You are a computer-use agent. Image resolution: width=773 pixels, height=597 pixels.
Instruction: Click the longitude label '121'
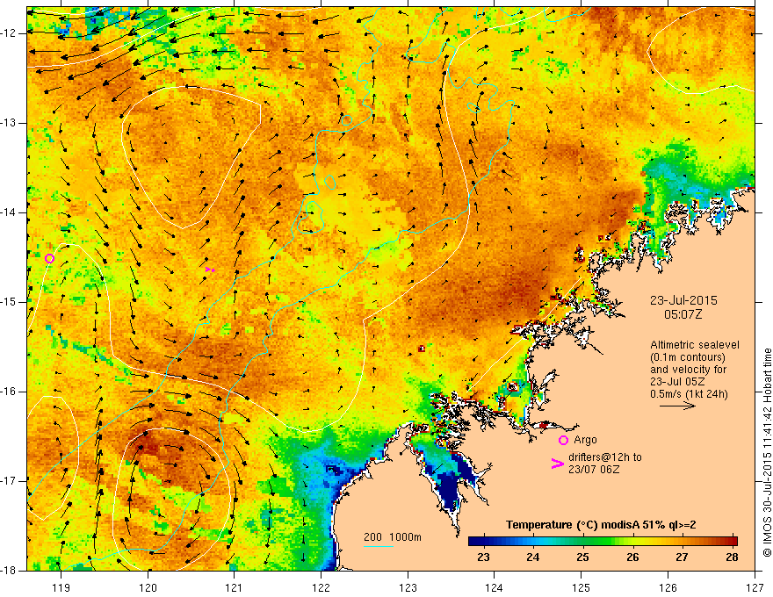(x=235, y=587)
